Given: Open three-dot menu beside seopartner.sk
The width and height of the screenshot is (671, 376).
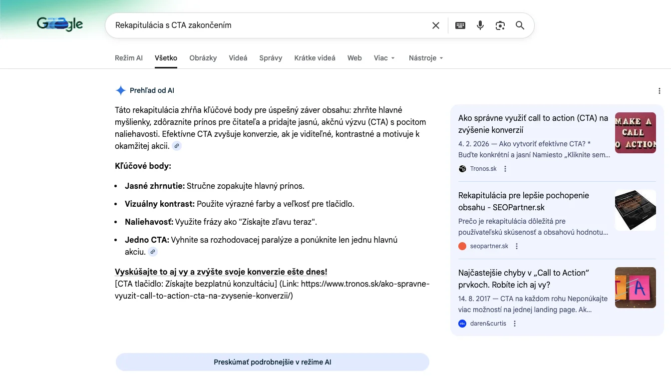Looking at the screenshot, I should (517, 246).
